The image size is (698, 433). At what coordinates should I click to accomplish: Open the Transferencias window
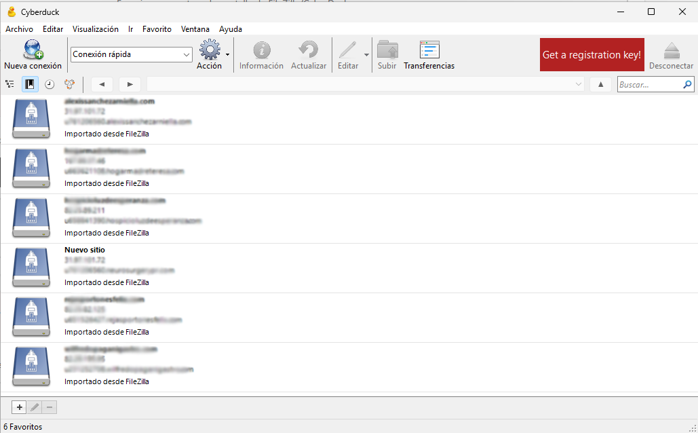coord(429,50)
